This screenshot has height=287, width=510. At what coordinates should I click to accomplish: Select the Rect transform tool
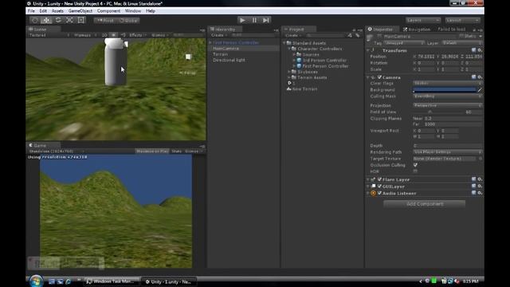pos(81,20)
